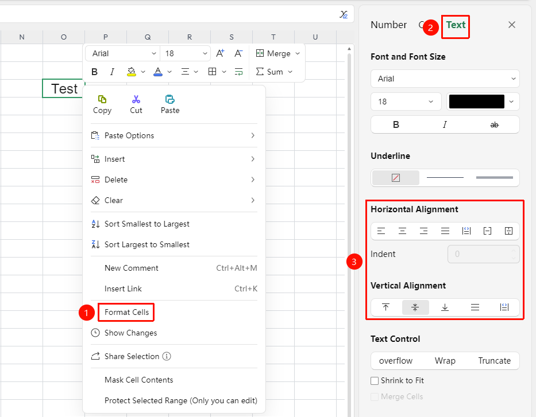Open the Arial font dropdown in side panel
The image size is (536, 417).
tap(445, 79)
